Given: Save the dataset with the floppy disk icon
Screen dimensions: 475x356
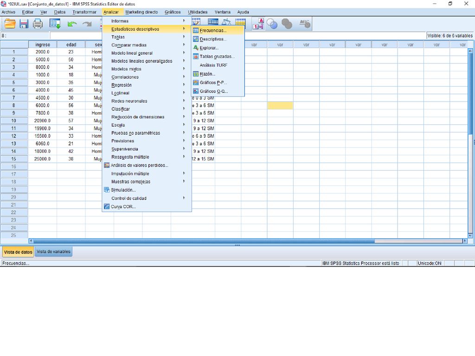Looking at the screenshot, I should [x=24, y=24].
